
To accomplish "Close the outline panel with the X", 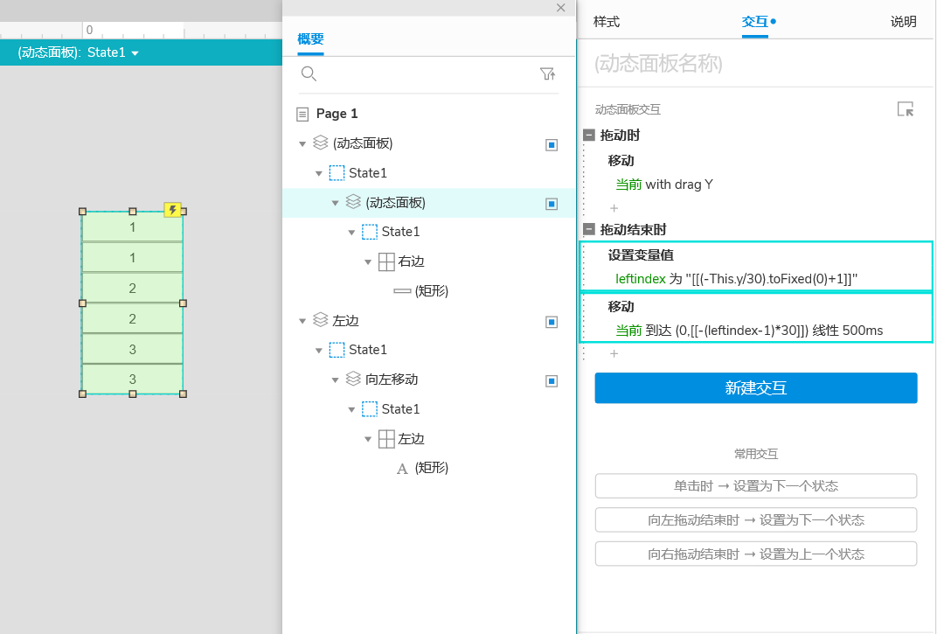I will [560, 8].
